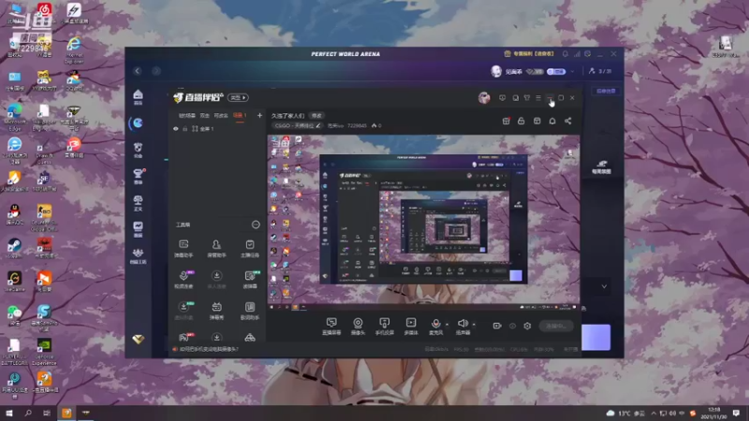Toggle the blue status switch beside the username
The image size is (749, 421).
[556, 72]
